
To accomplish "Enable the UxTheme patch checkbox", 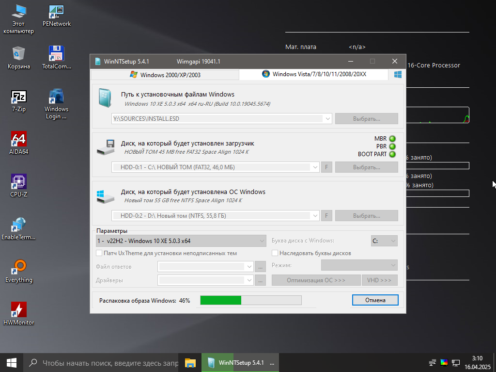I will (99, 253).
